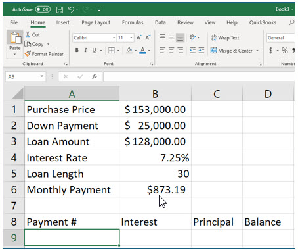Open Alignment settings dialog launcher
298x250 pixels.
260,64
